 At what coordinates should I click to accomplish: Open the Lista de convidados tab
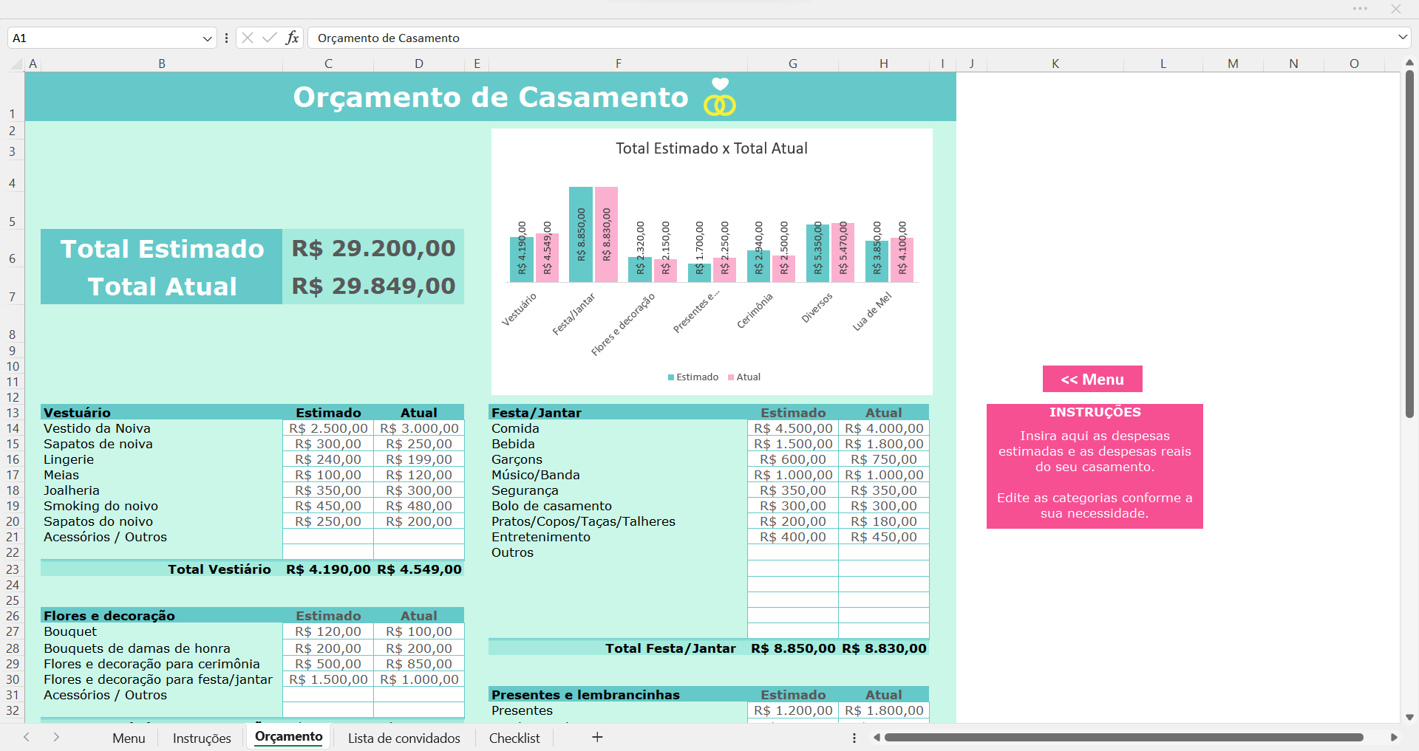pyautogui.click(x=404, y=737)
